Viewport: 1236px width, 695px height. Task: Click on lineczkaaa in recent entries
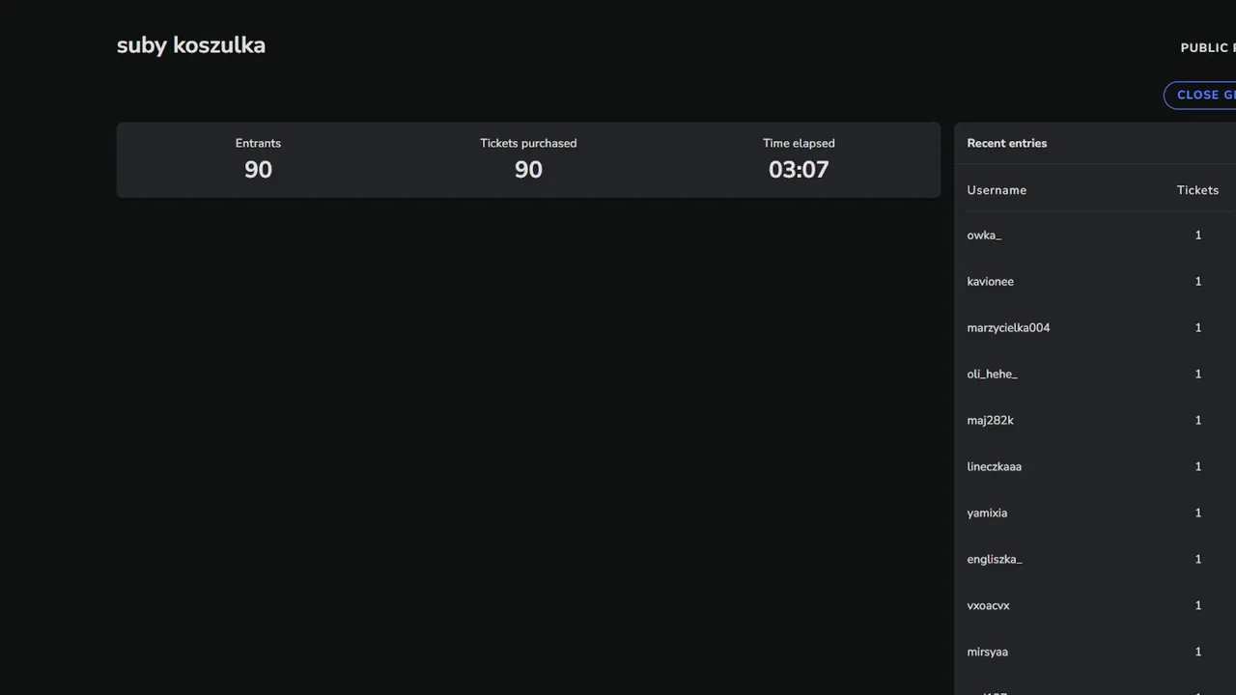(x=994, y=467)
